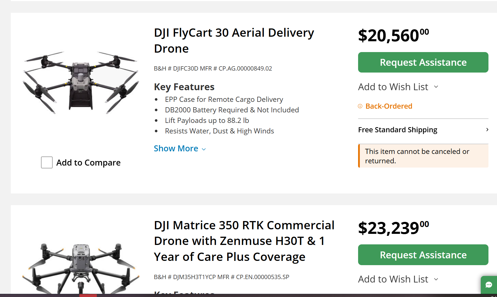Viewport: 497px width, 297px height.
Task: Click the FlyCart 30 B&H part number line
Action: tap(213, 69)
